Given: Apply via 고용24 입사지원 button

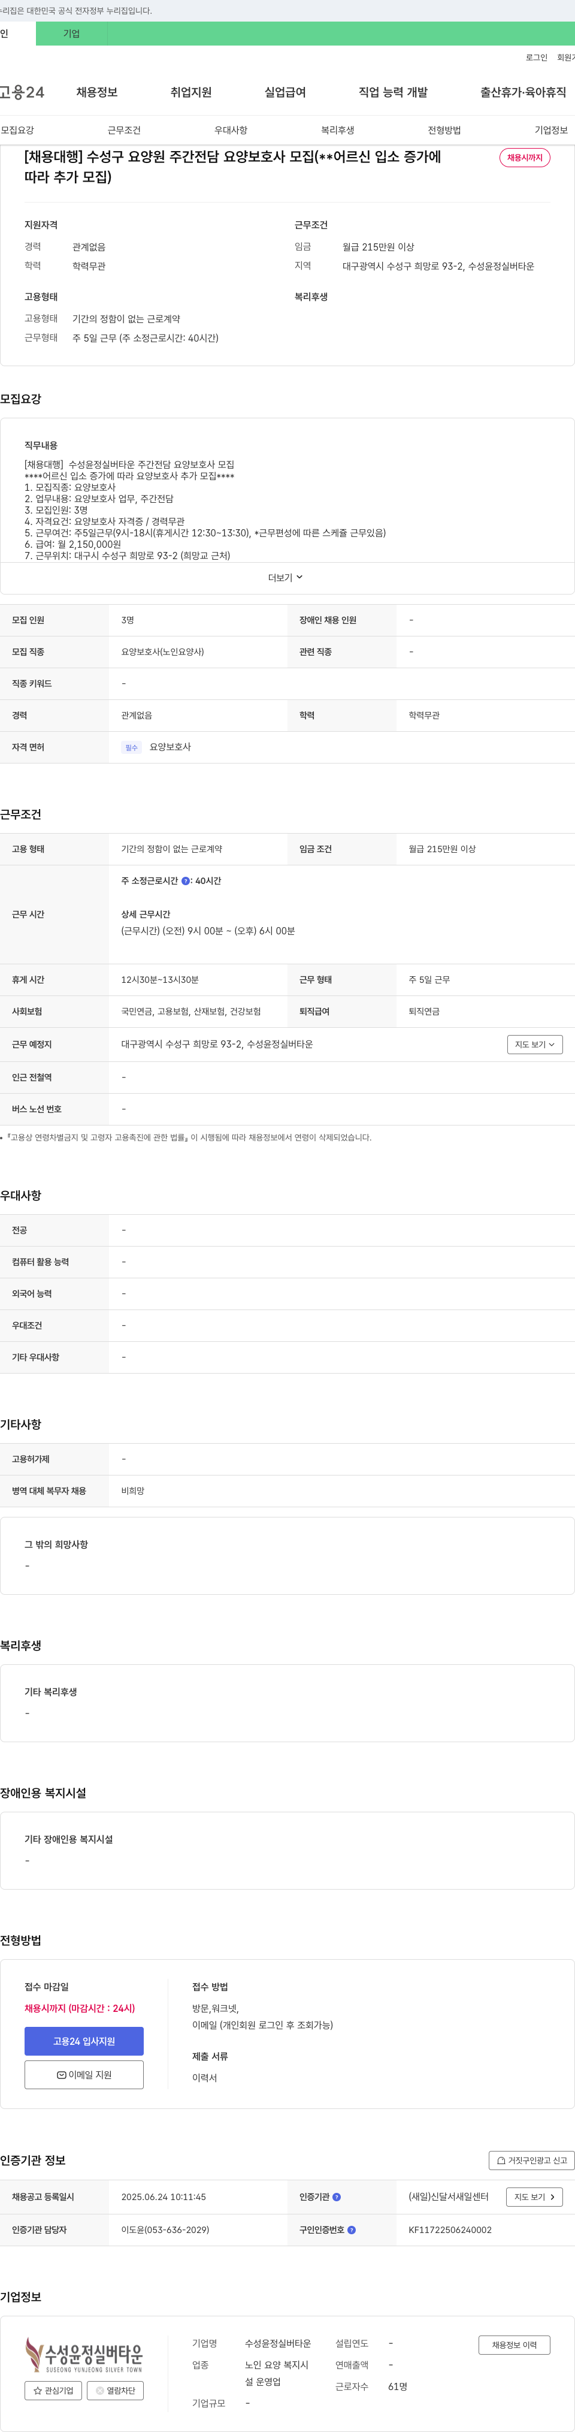Looking at the screenshot, I should (x=84, y=2041).
